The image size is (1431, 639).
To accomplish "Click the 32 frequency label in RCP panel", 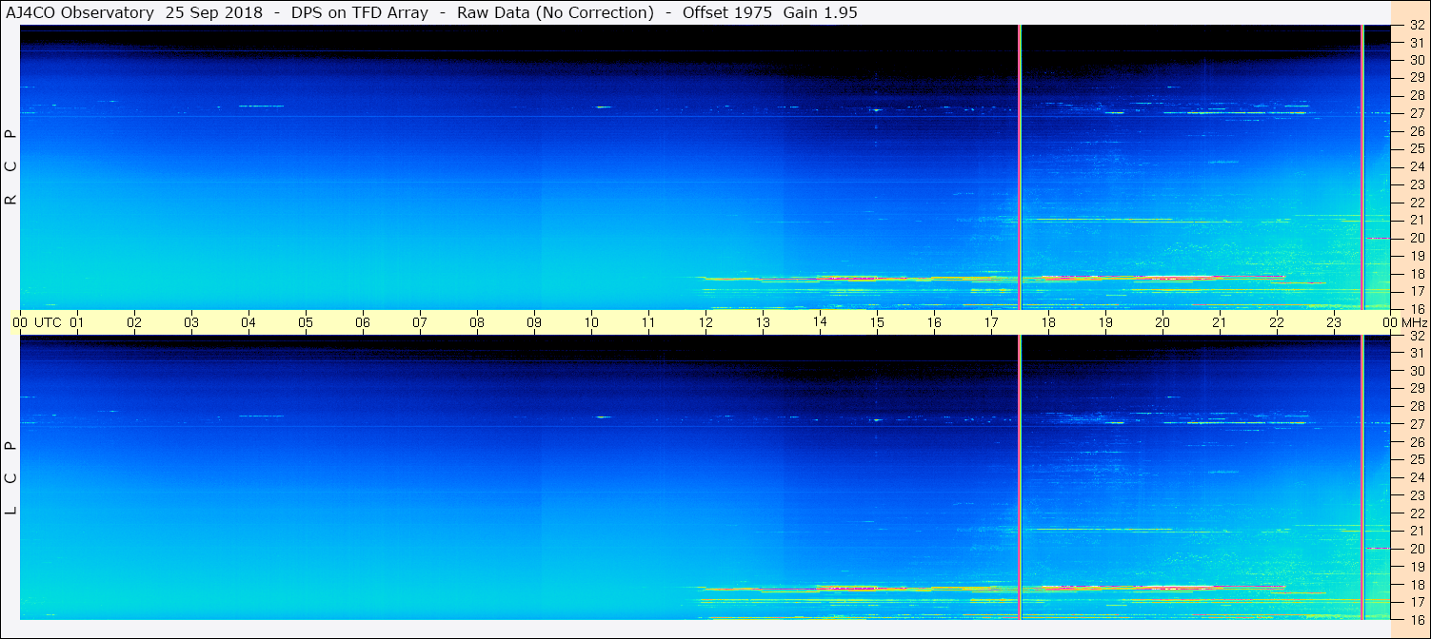I will [1417, 26].
